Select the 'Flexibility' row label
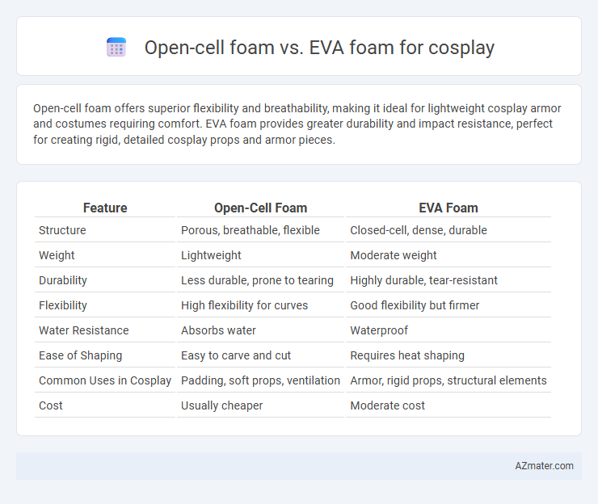The width and height of the screenshot is (598, 504). tap(63, 305)
